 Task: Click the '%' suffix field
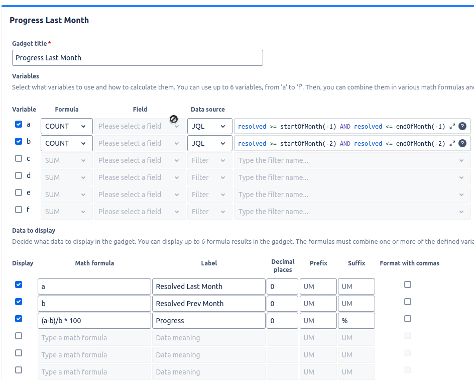357,321
